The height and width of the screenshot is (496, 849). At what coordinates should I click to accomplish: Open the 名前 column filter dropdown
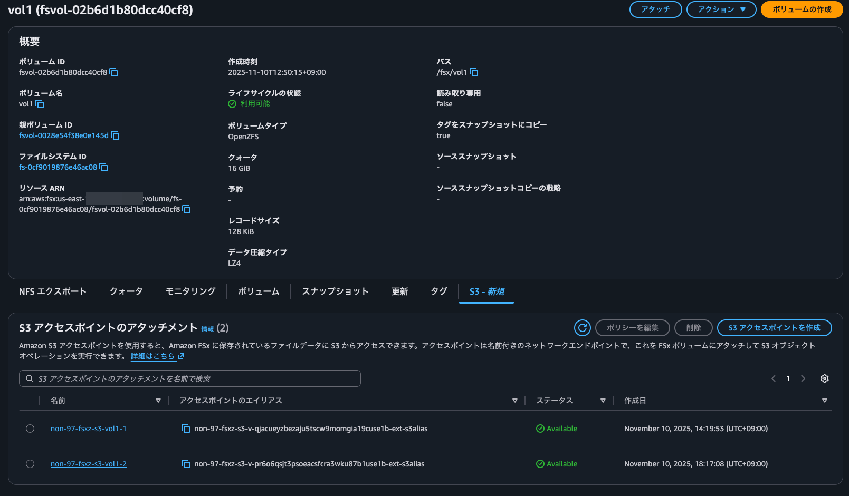pos(158,401)
